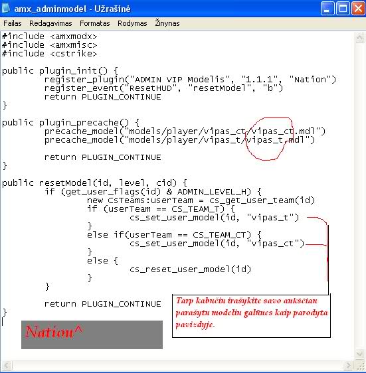Click 'public plugin_precache() {' line
Image resolution: width=366 pixels, height=373 pixels.
click(x=70, y=123)
